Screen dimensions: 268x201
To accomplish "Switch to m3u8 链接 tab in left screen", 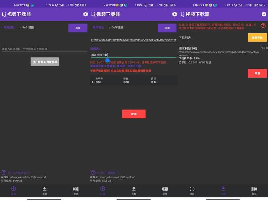I will pos(27,27).
